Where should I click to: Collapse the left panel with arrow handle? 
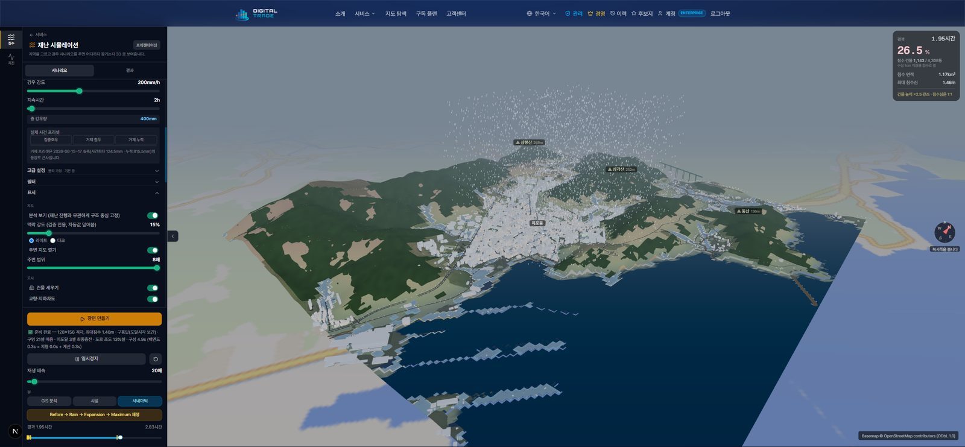[x=172, y=236]
